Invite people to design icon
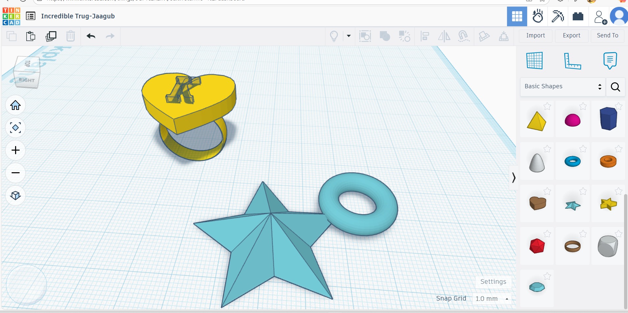 600,17
